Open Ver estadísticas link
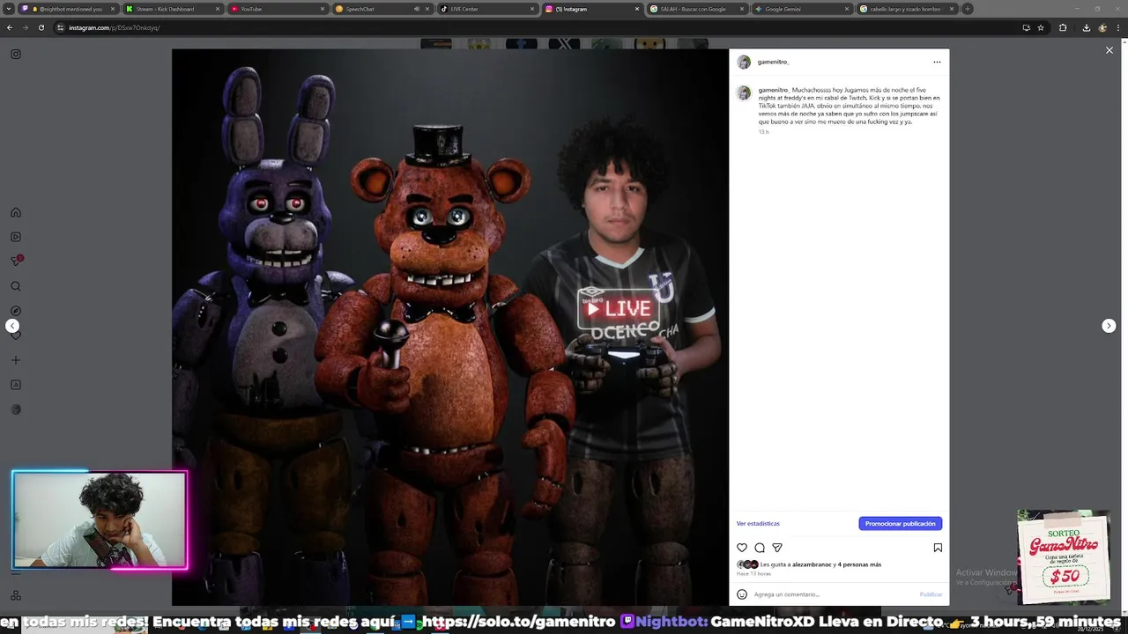The width and height of the screenshot is (1128, 634). pos(758,524)
